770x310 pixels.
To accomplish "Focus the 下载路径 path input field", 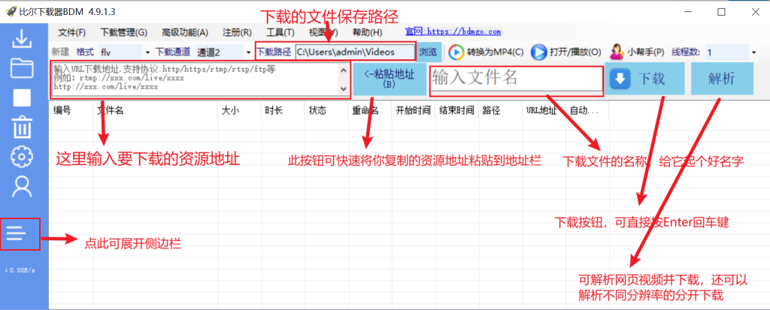I will click(x=355, y=52).
